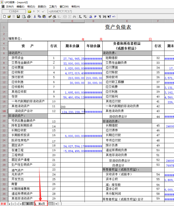Switch to the 第4页 sheet tab
The height and width of the screenshot is (206, 174).
41,204
